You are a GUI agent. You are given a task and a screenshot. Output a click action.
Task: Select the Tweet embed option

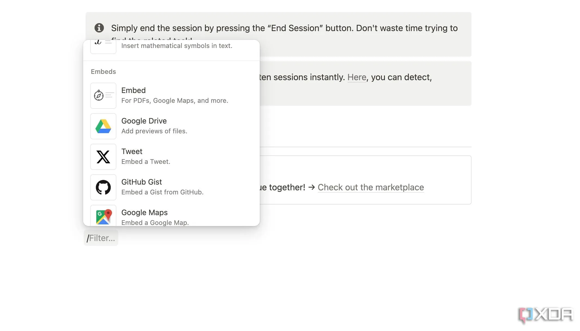(x=132, y=151)
